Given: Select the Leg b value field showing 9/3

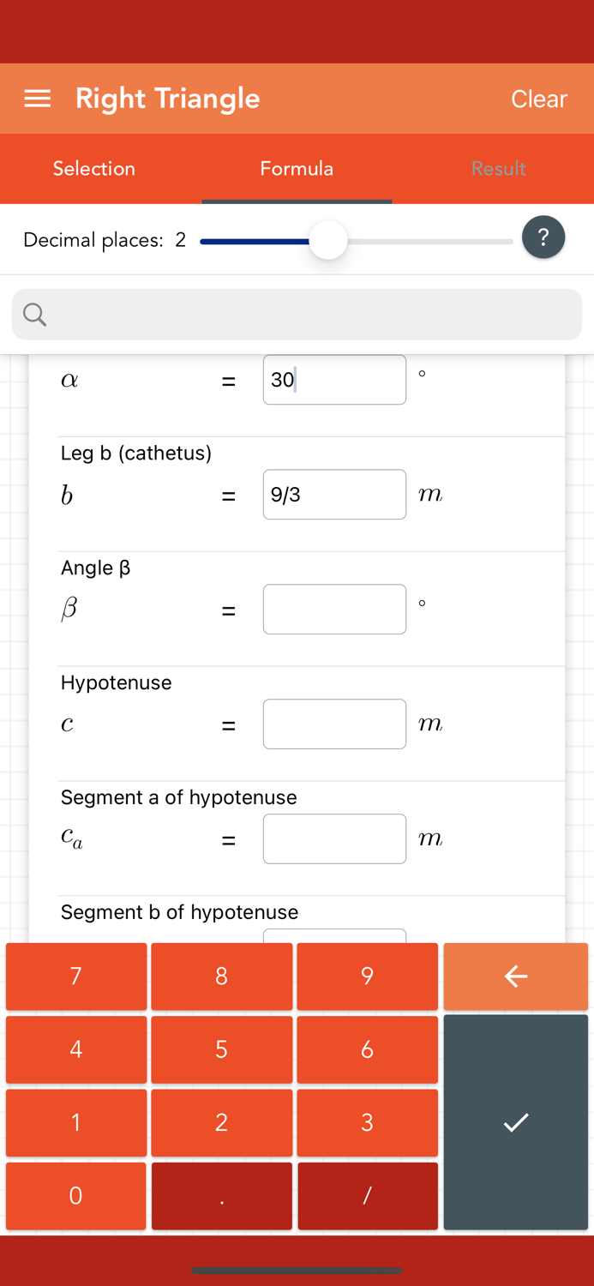Looking at the screenshot, I should [334, 494].
